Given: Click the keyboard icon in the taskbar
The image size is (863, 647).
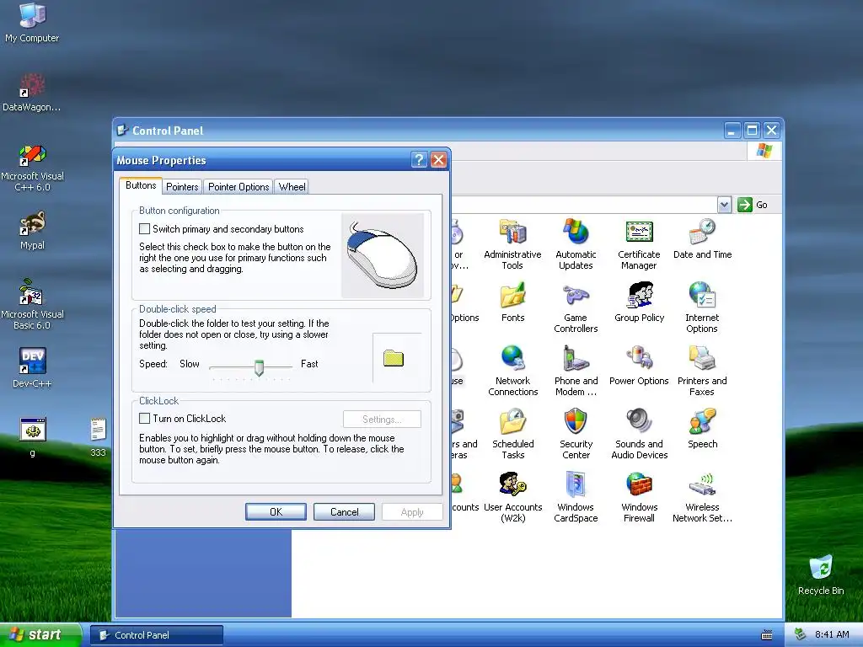Looking at the screenshot, I should pyautogui.click(x=767, y=635).
